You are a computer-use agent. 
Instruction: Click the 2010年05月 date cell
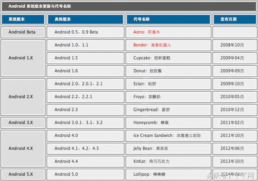click(x=235, y=97)
